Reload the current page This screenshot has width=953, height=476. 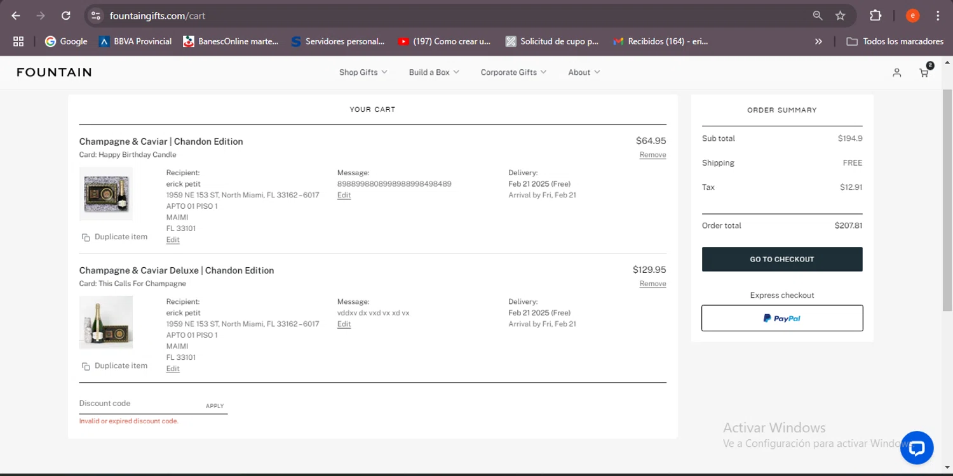click(x=66, y=16)
